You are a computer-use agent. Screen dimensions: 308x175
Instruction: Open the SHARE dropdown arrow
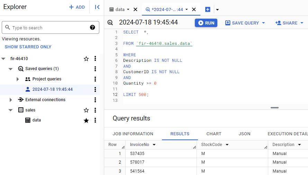pos(302,23)
